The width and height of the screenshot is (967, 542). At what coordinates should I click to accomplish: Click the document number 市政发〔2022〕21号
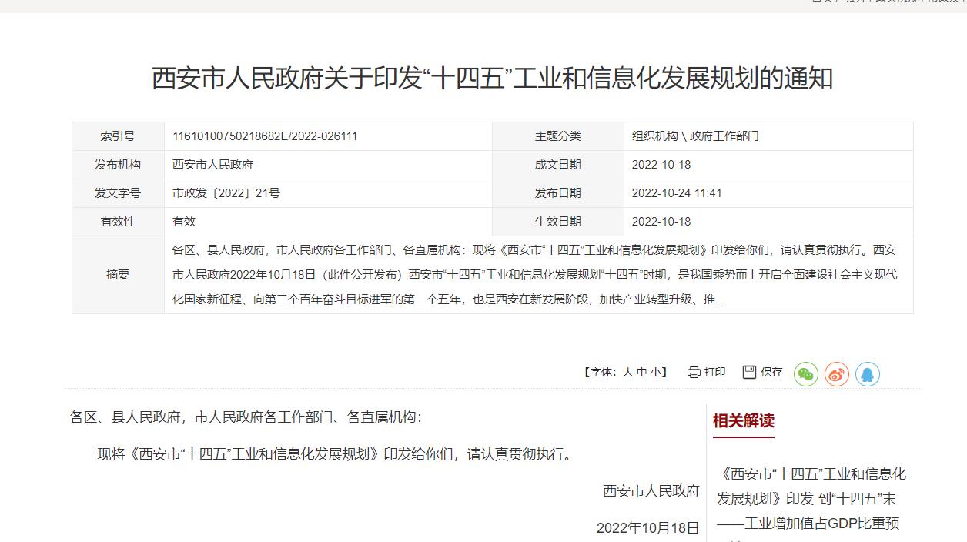click(x=226, y=193)
